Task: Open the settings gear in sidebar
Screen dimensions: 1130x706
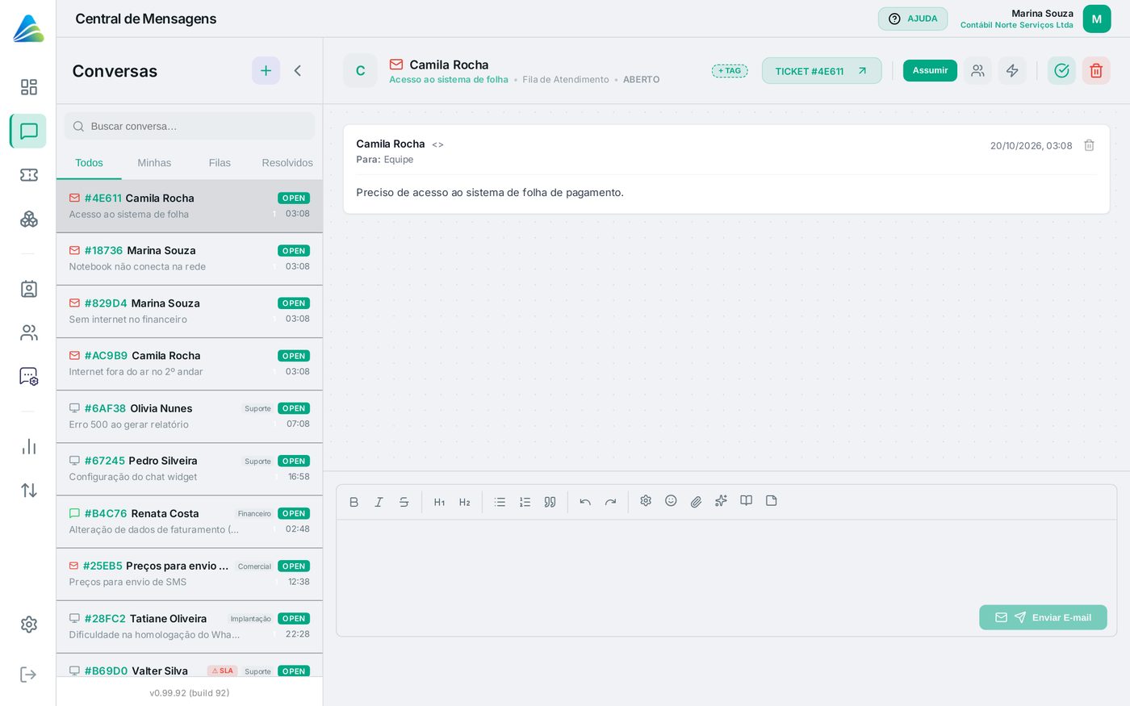Action: [x=29, y=625]
